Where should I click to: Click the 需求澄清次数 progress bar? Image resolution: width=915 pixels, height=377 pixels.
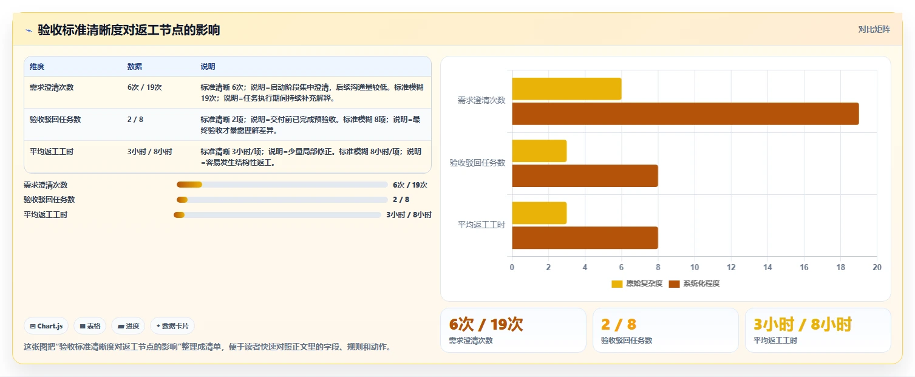coord(282,185)
